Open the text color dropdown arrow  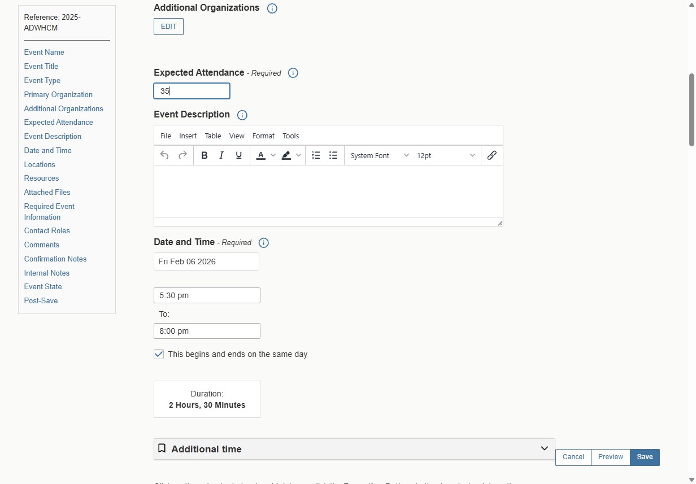pyautogui.click(x=273, y=155)
